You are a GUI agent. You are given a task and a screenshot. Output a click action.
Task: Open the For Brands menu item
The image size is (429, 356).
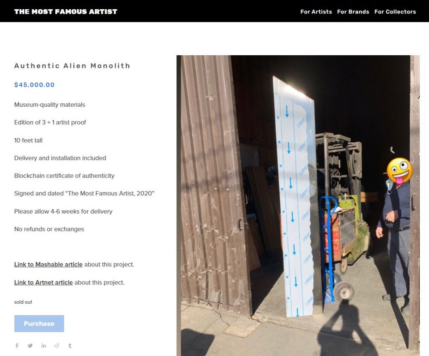353,12
